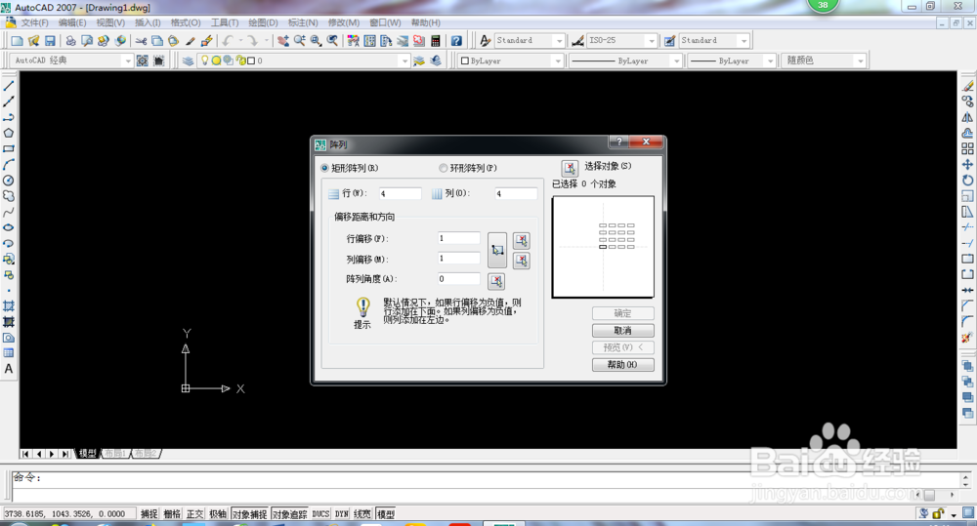Open the table style Standard dropdown

[x=743, y=40]
